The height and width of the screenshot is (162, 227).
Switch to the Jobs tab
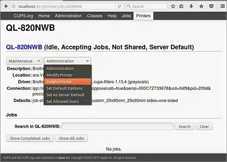coord(126,16)
